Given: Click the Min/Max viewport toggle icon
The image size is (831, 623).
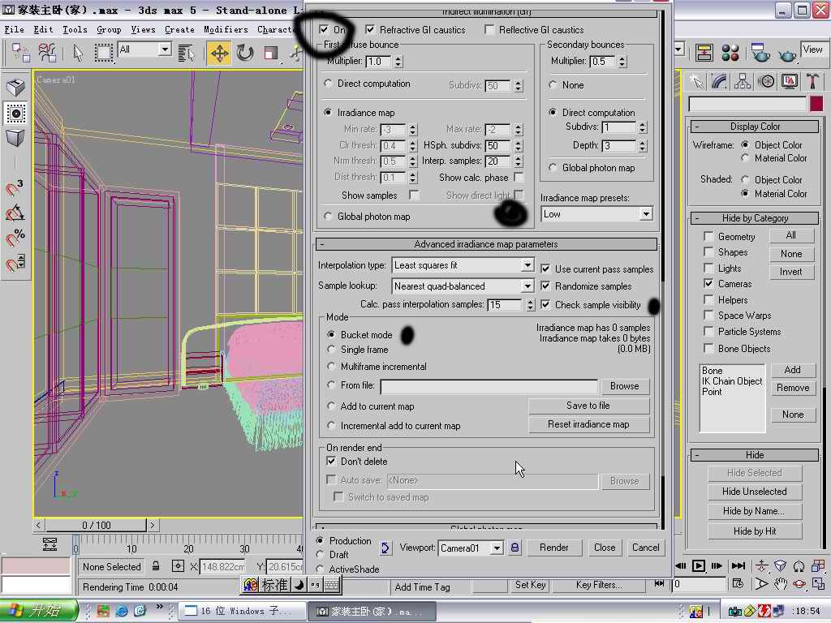Looking at the screenshot, I should click(x=818, y=584).
